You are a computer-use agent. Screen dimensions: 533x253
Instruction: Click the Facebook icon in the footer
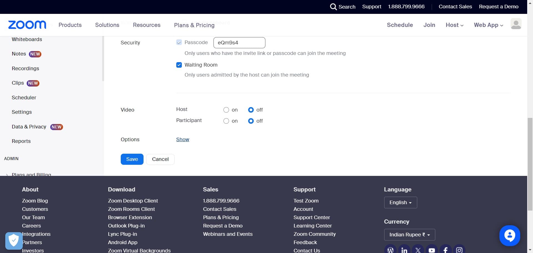446,249
